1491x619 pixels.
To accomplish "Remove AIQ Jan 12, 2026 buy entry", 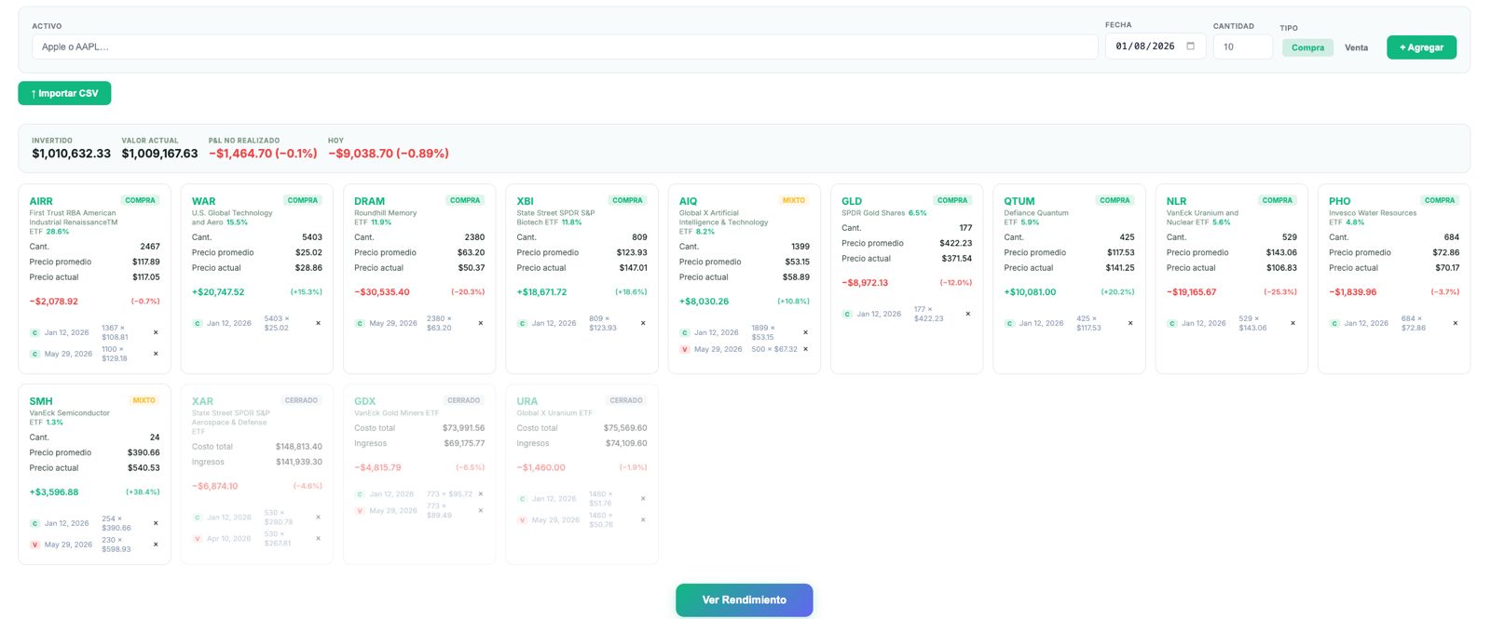I will 805,332.
